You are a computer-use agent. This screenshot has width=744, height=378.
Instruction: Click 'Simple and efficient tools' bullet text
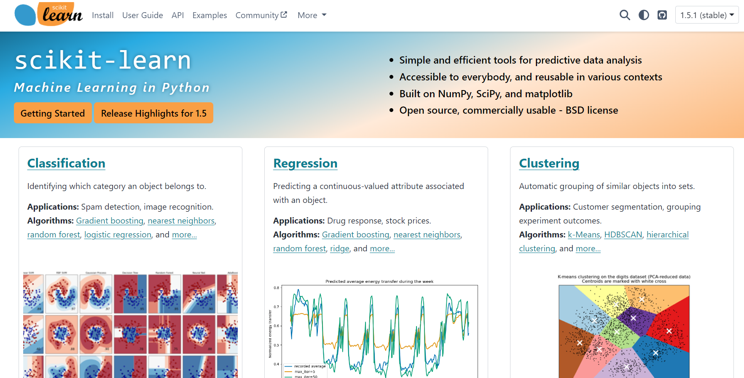pyautogui.click(x=521, y=60)
